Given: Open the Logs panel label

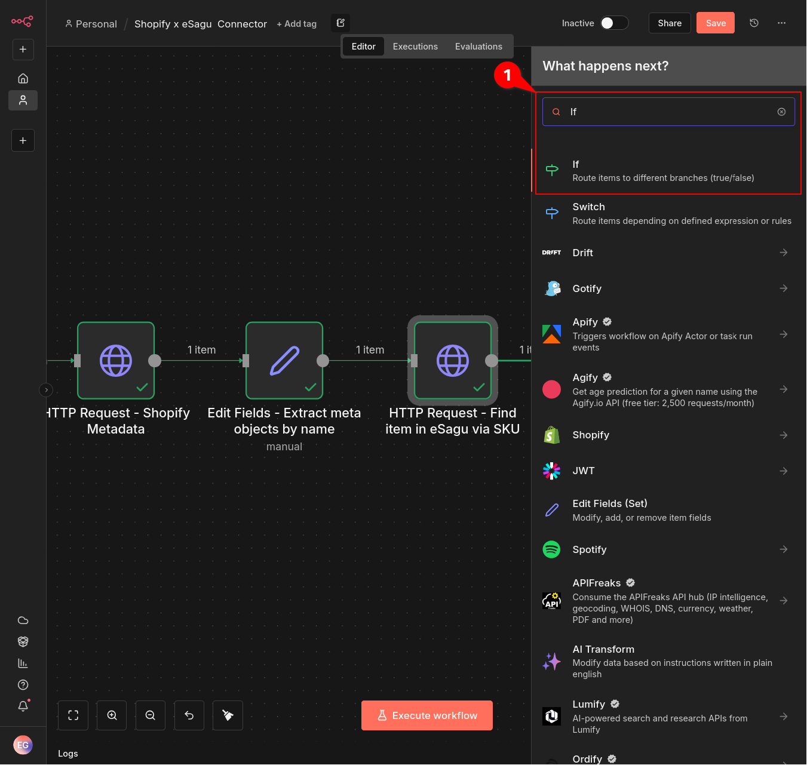Looking at the screenshot, I should coord(68,754).
